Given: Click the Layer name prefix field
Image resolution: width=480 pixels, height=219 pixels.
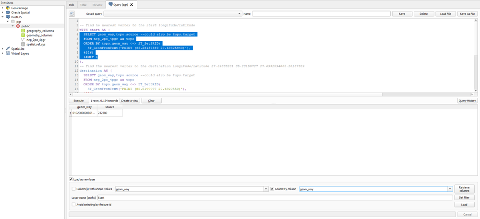Looking at the screenshot, I should point(275,197).
